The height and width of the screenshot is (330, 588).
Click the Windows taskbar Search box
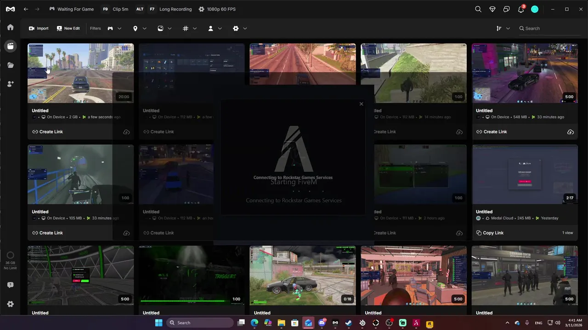(200, 323)
